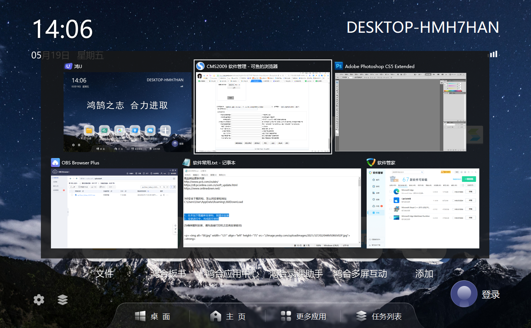
Task: Click the stacked layers icon beside the gear
Action: [63, 300]
